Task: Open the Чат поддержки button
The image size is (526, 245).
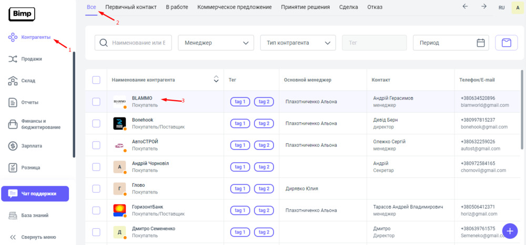Action: pos(35,194)
